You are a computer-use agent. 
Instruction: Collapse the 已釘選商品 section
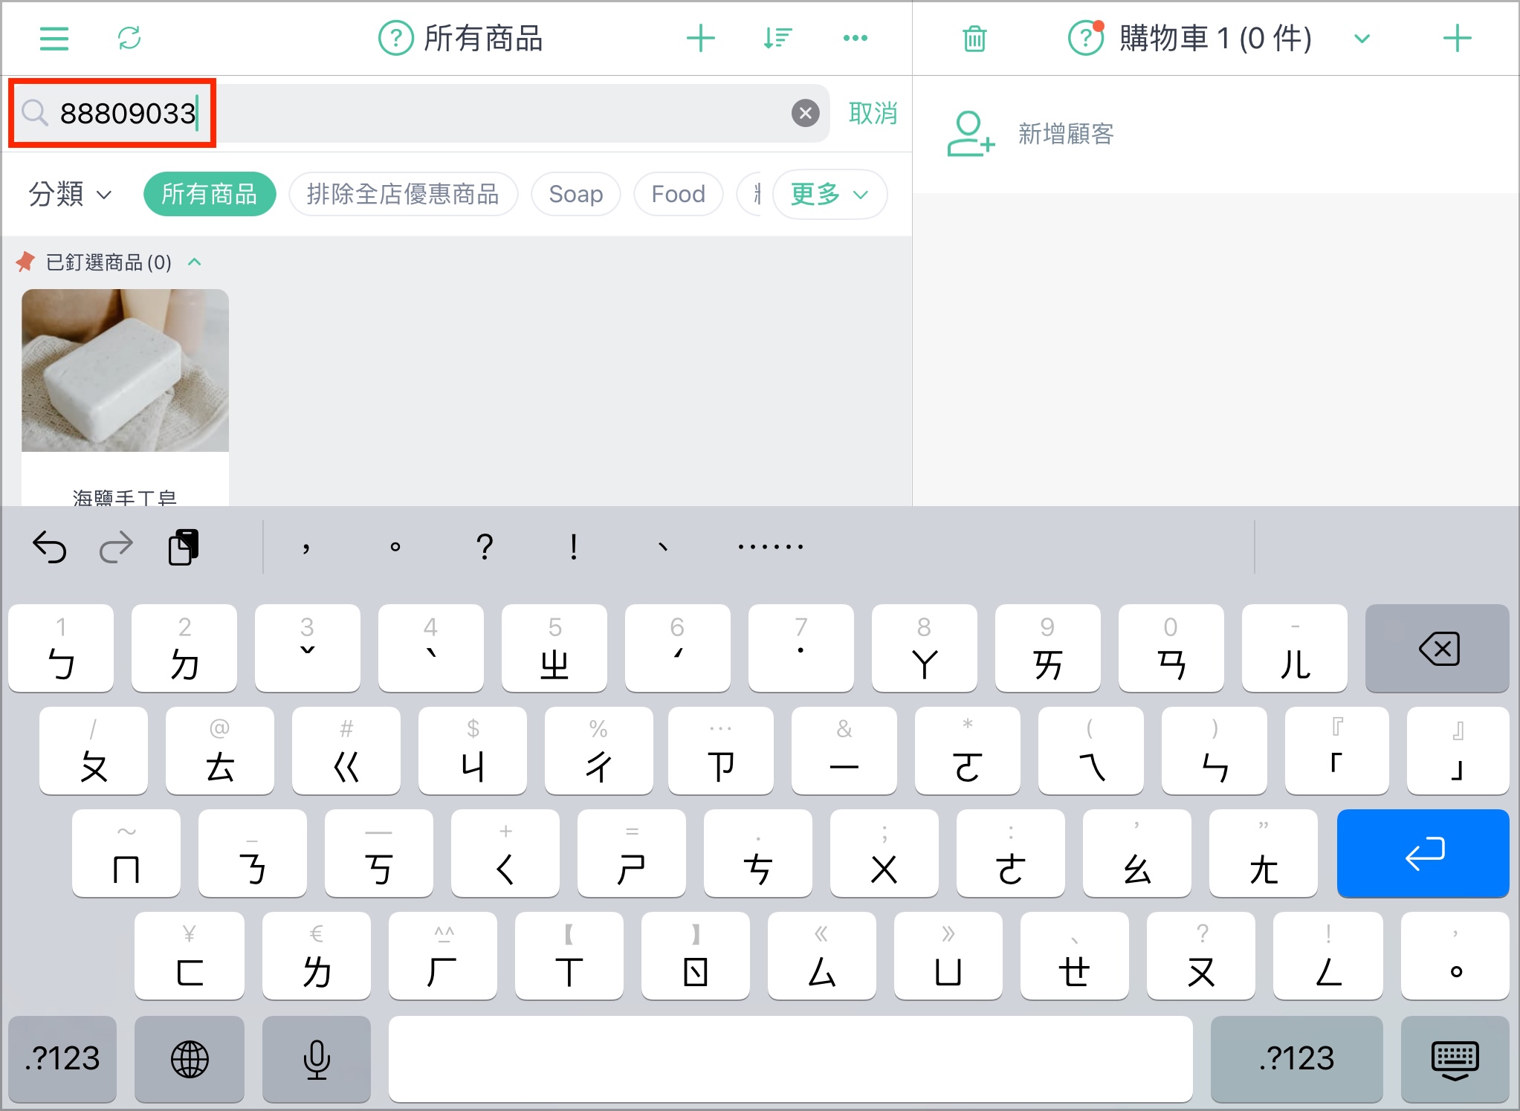pyautogui.click(x=195, y=262)
